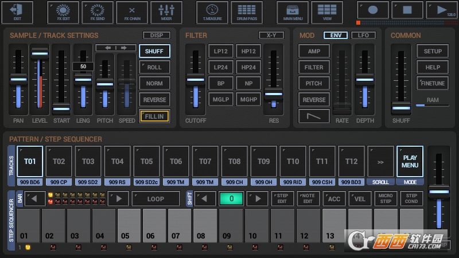The height and width of the screenshot is (258, 459).
Task: Open the MAIN MENU
Action: click(293, 12)
